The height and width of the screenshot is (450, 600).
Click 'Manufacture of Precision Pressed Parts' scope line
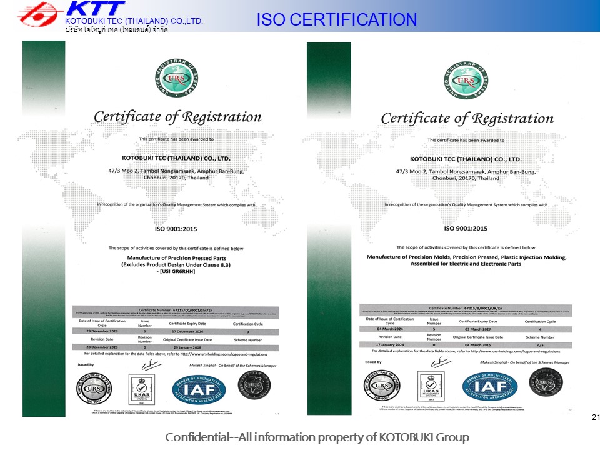(x=176, y=258)
